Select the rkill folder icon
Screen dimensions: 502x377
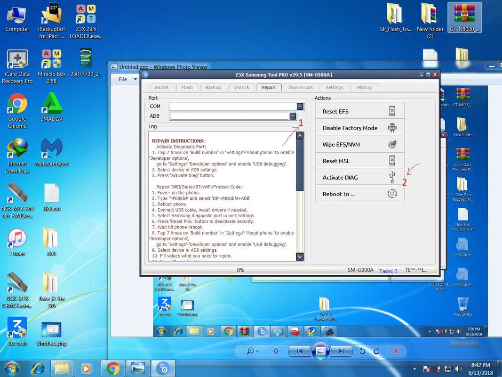pyautogui.click(x=52, y=242)
